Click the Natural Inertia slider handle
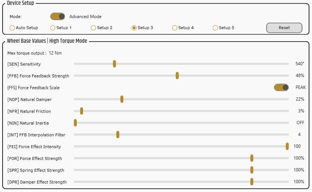 point(75,123)
